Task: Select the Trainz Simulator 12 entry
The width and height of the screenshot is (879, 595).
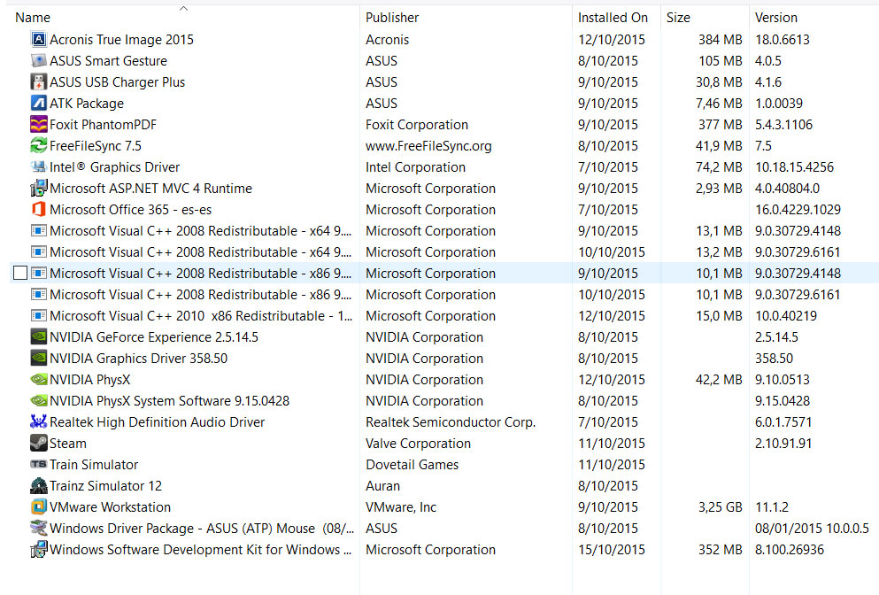Action: click(105, 486)
